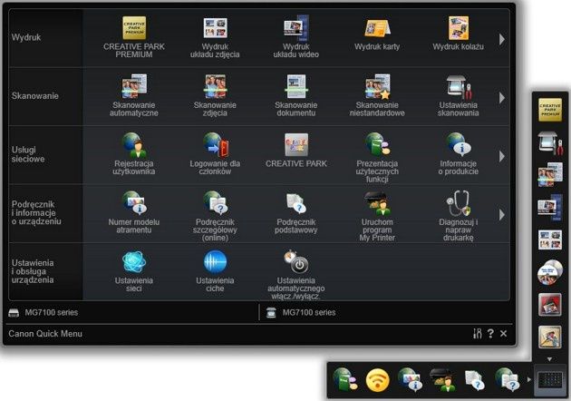Image resolution: width=571 pixels, height=401 pixels.
Task: Open Quick Menu preferences tools icon
Action: tap(478, 333)
